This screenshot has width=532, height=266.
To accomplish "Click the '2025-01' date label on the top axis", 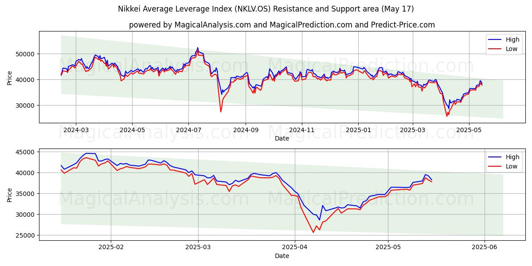I will [x=358, y=130].
